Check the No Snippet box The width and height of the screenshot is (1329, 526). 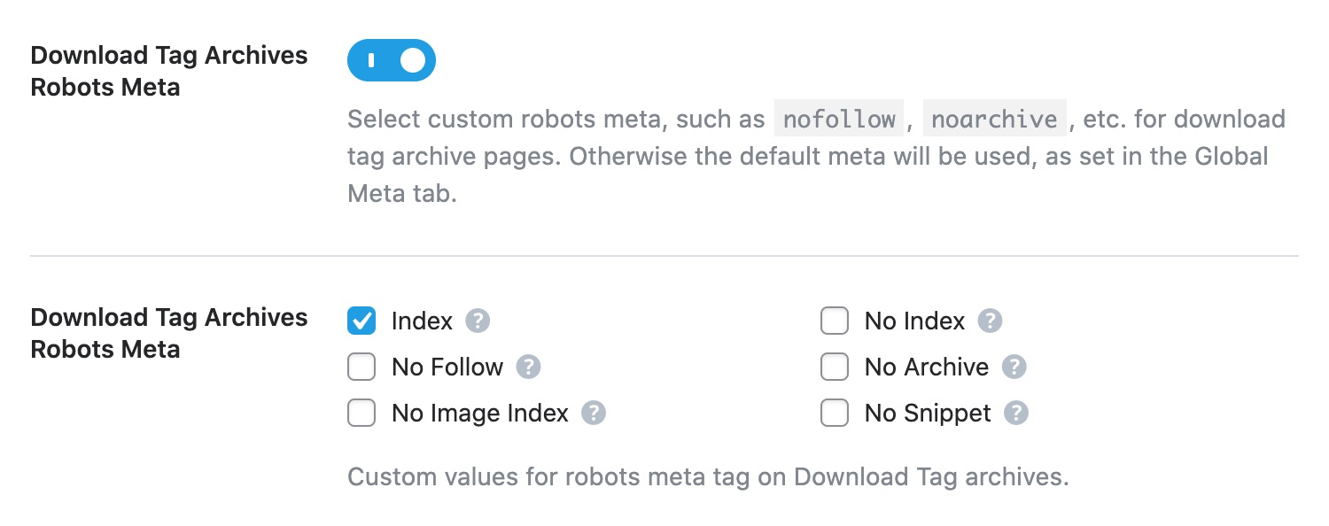835,413
